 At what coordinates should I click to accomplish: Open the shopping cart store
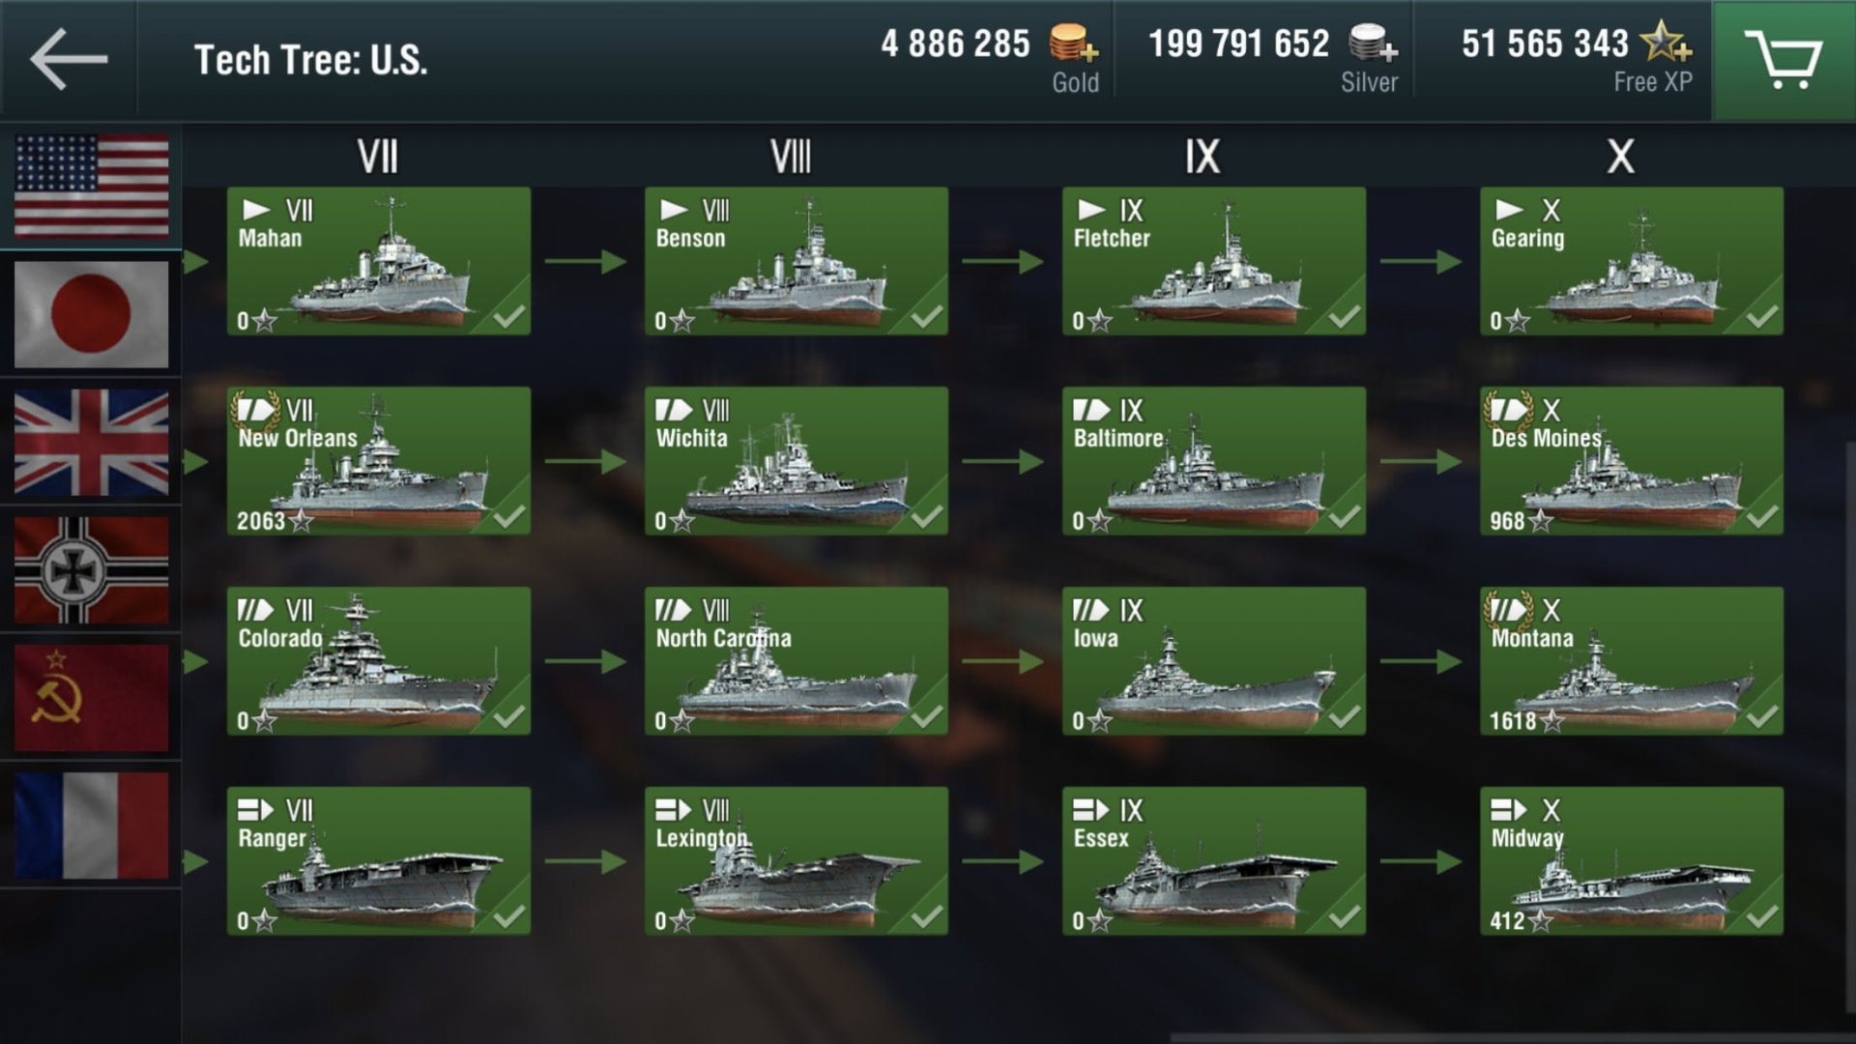[1783, 60]
